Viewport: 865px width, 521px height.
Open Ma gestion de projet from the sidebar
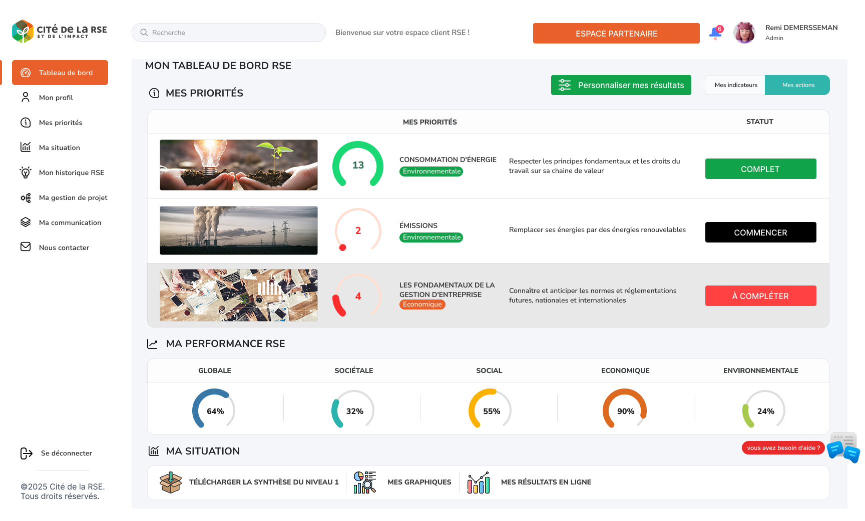tap(73, 197)
